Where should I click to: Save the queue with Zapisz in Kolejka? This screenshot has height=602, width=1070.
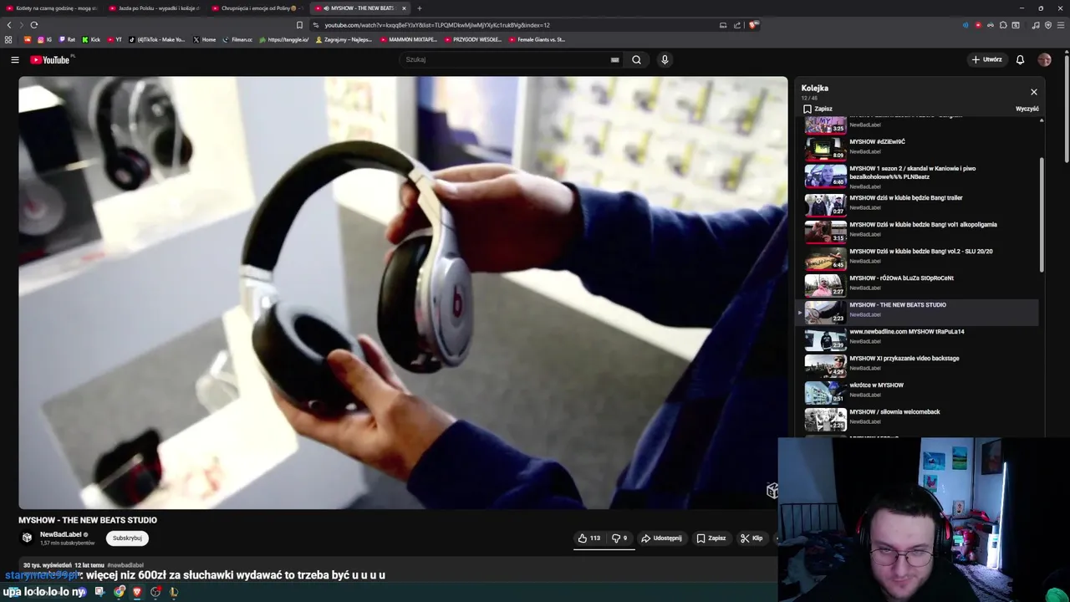pyautogui.click(x=818, y=109)
